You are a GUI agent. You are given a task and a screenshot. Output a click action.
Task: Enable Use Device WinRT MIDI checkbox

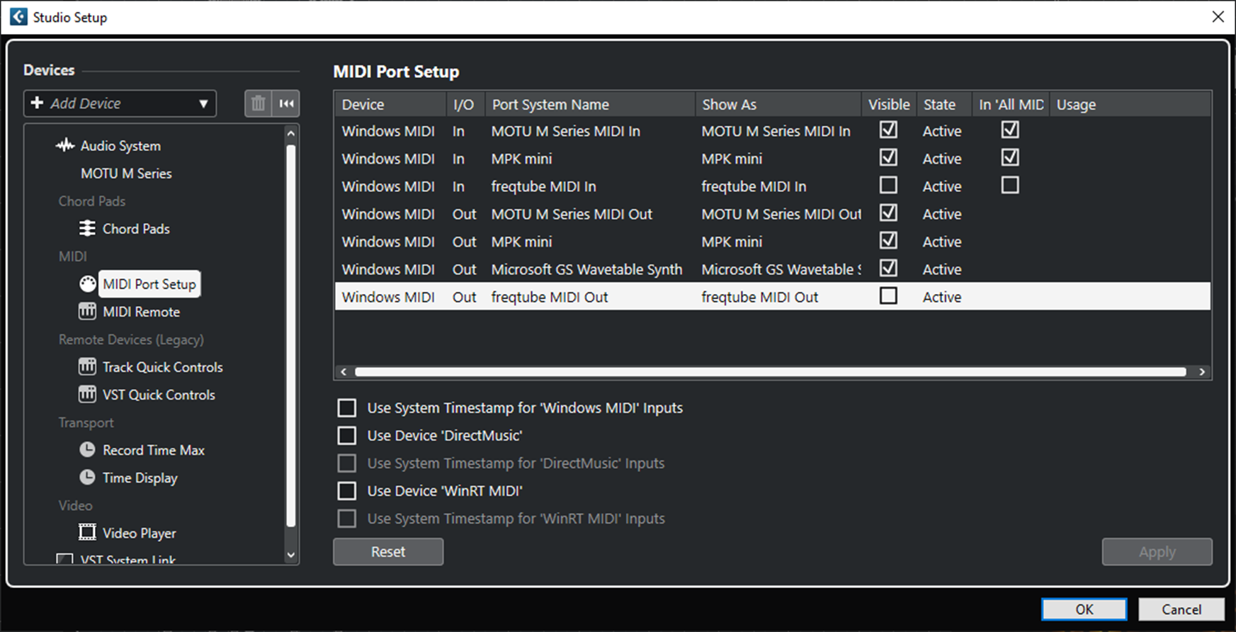tap(347, 490)
